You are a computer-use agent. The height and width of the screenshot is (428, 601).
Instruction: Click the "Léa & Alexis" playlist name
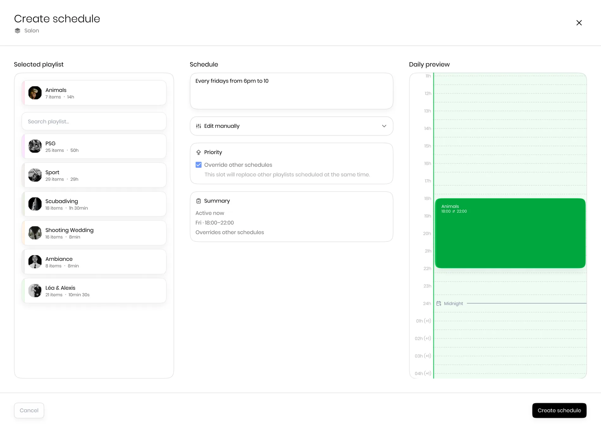tap(60, 288)
